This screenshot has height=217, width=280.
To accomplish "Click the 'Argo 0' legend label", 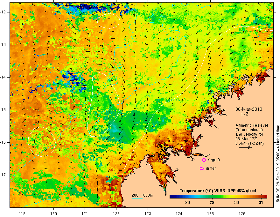I will point(214,160).
